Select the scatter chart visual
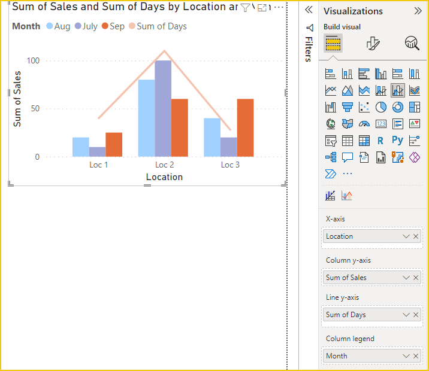Viewport: 429px width, 371px height. tap(364, 107)
